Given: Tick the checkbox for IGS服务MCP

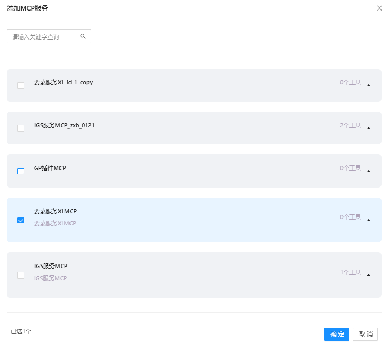Looking at the screenshot, I should pyautogui.click(x=21, y=275).
